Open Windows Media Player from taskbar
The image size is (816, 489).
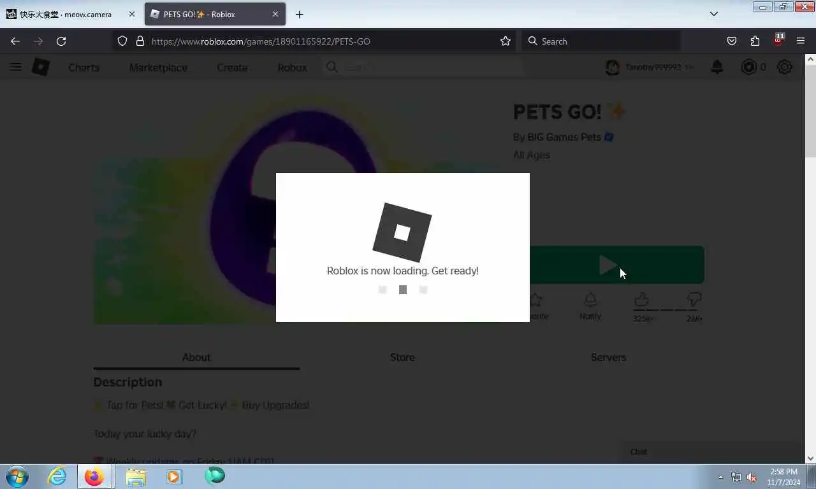click(174, 476)
